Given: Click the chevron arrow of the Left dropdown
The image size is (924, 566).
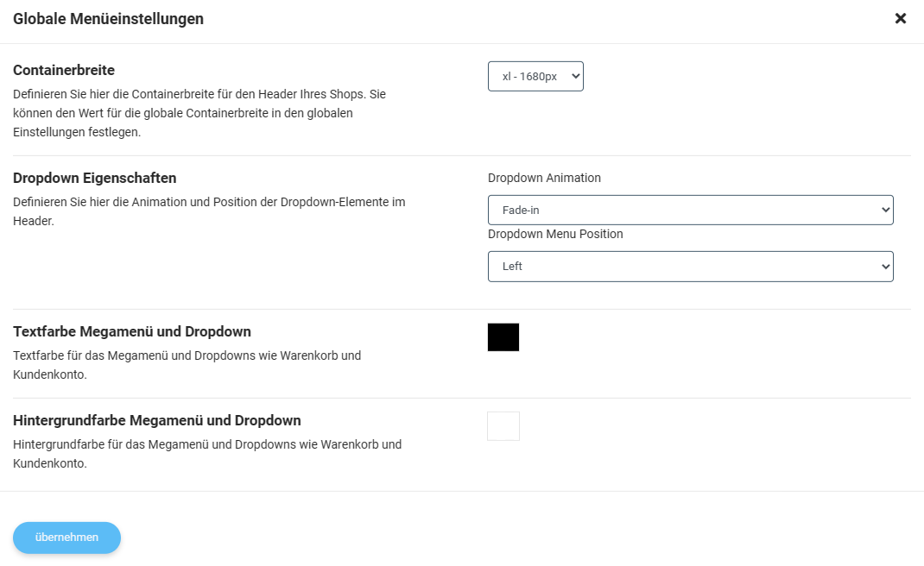Looking at the screenshot, I should coord(885,267).
